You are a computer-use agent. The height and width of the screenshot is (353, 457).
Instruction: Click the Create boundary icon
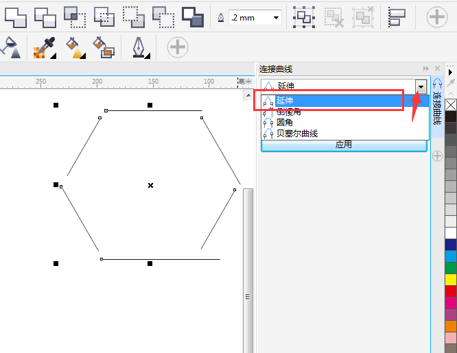pos(193,16)
